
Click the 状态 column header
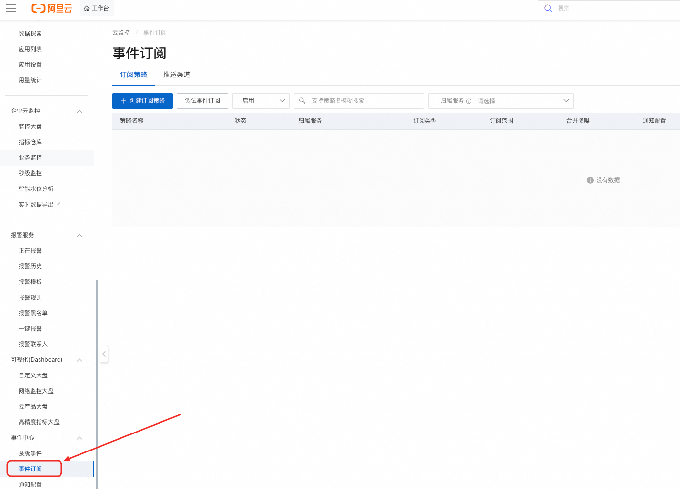click(240, 121)
